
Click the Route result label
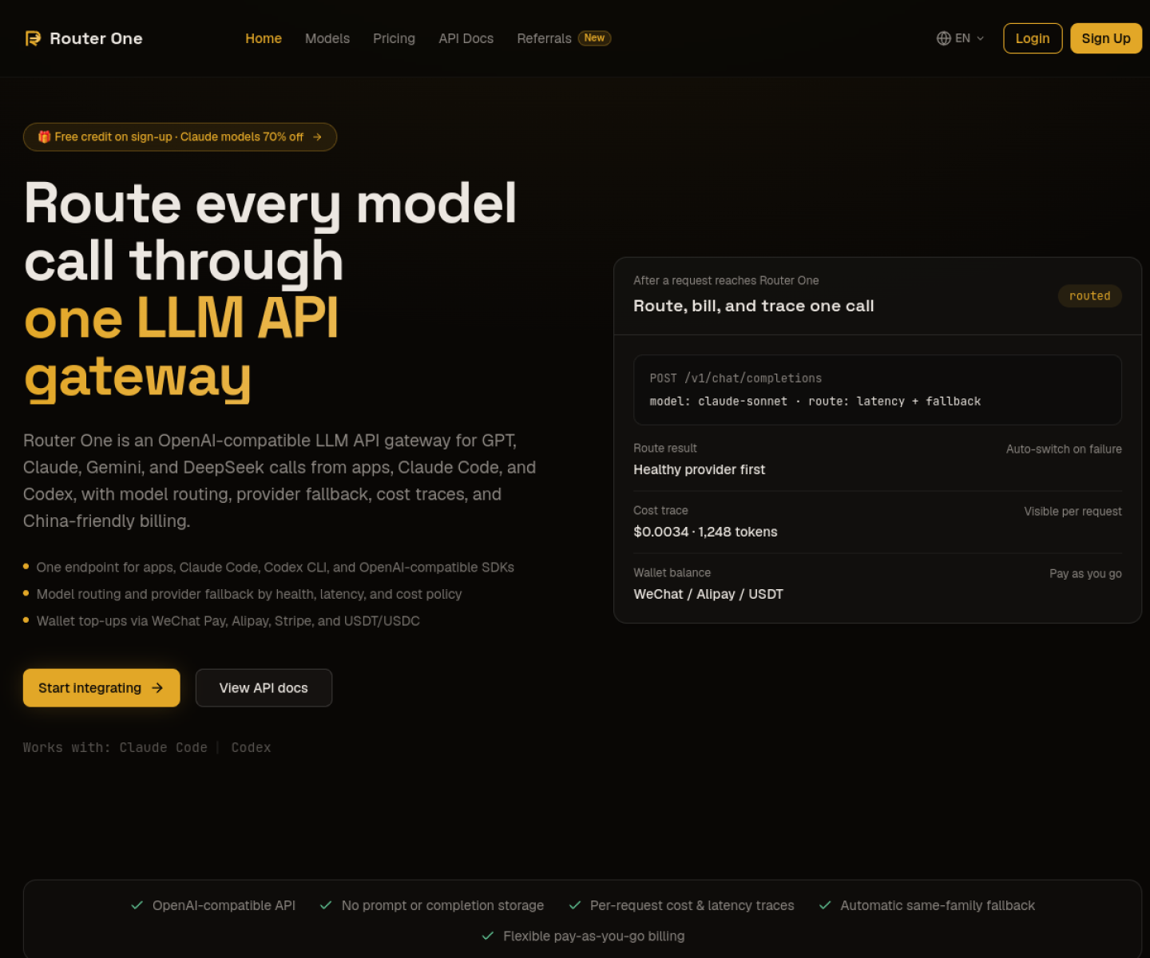tap(665, 449)
